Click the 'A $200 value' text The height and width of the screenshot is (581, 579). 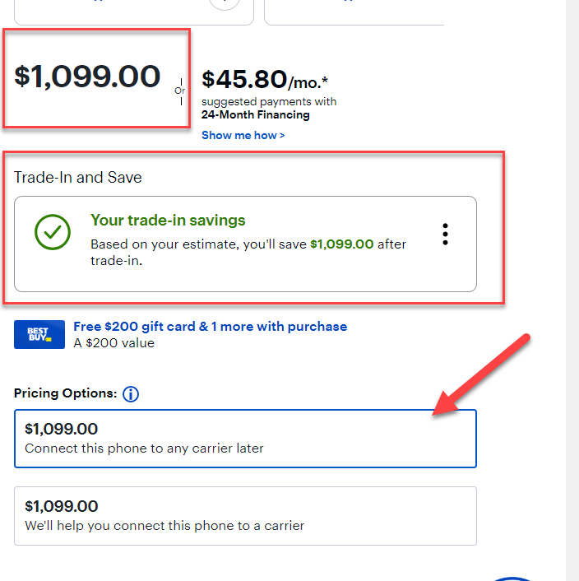point(113,343)
